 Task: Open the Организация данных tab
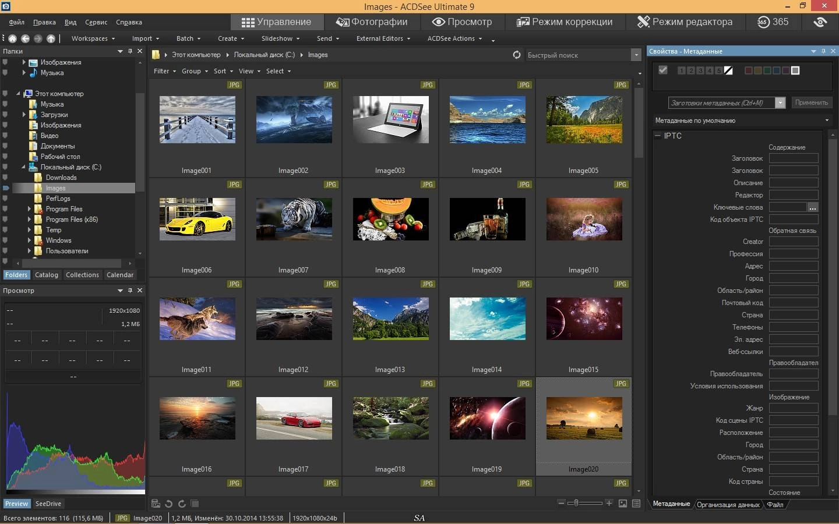(x=728, y=504)
